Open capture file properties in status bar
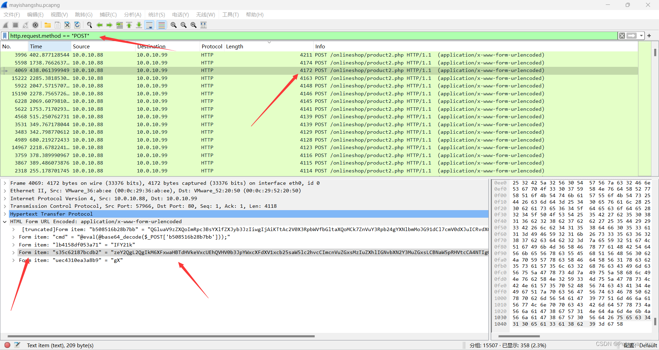The width and height of the screenshot is (659, 350). pos(17,345)
